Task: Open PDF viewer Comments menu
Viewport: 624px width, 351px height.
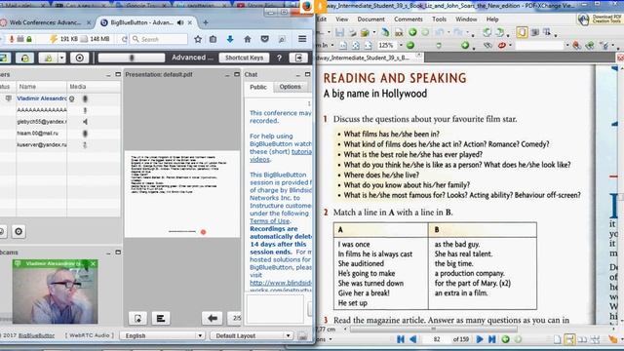Action: (409, 19)
